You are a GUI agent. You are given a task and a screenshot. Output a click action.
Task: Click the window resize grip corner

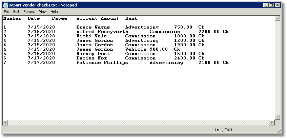coord(279,131)
